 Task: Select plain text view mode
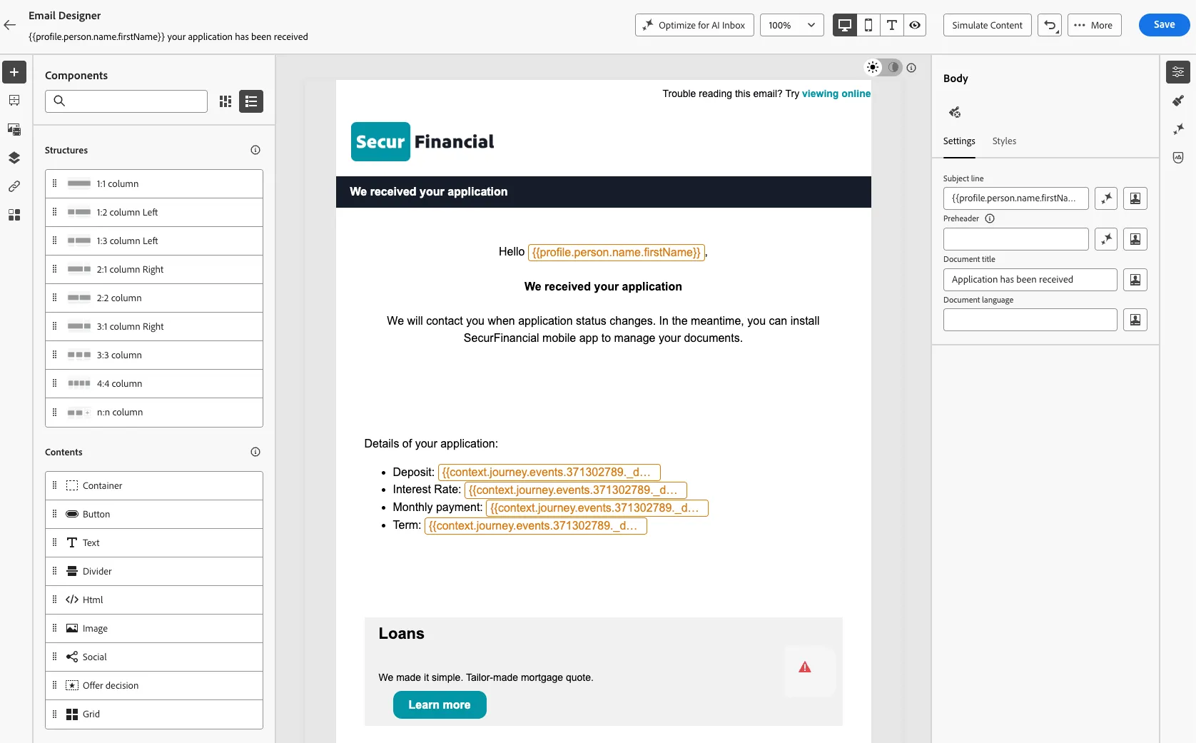(x=892, y=25)
